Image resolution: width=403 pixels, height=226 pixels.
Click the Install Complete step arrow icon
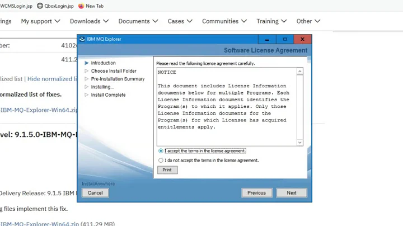point(87,95)
